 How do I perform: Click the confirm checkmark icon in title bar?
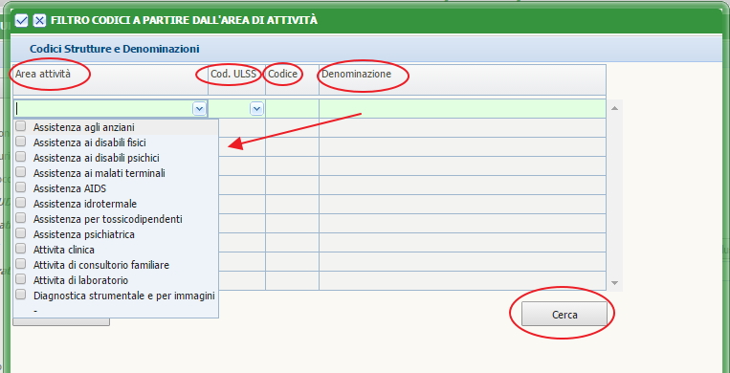pyautogui.click(x=22, y=20)
